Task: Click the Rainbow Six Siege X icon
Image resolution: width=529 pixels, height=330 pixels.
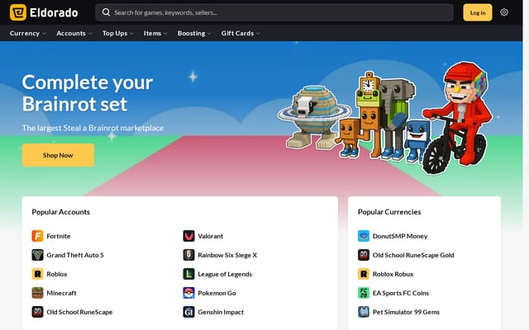Action: (x=188, y=255)
